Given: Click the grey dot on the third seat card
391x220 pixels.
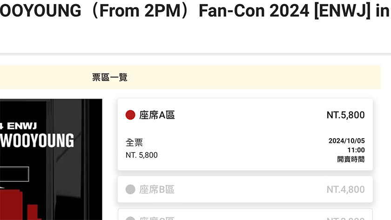Looking at the screenshot, I should [130, 218].
